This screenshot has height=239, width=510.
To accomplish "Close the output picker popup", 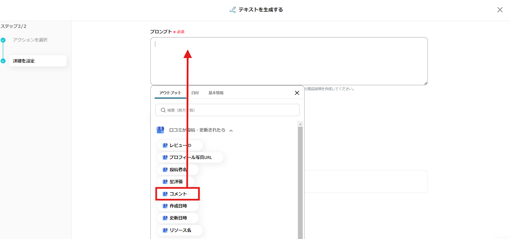I will coord(297,93).
